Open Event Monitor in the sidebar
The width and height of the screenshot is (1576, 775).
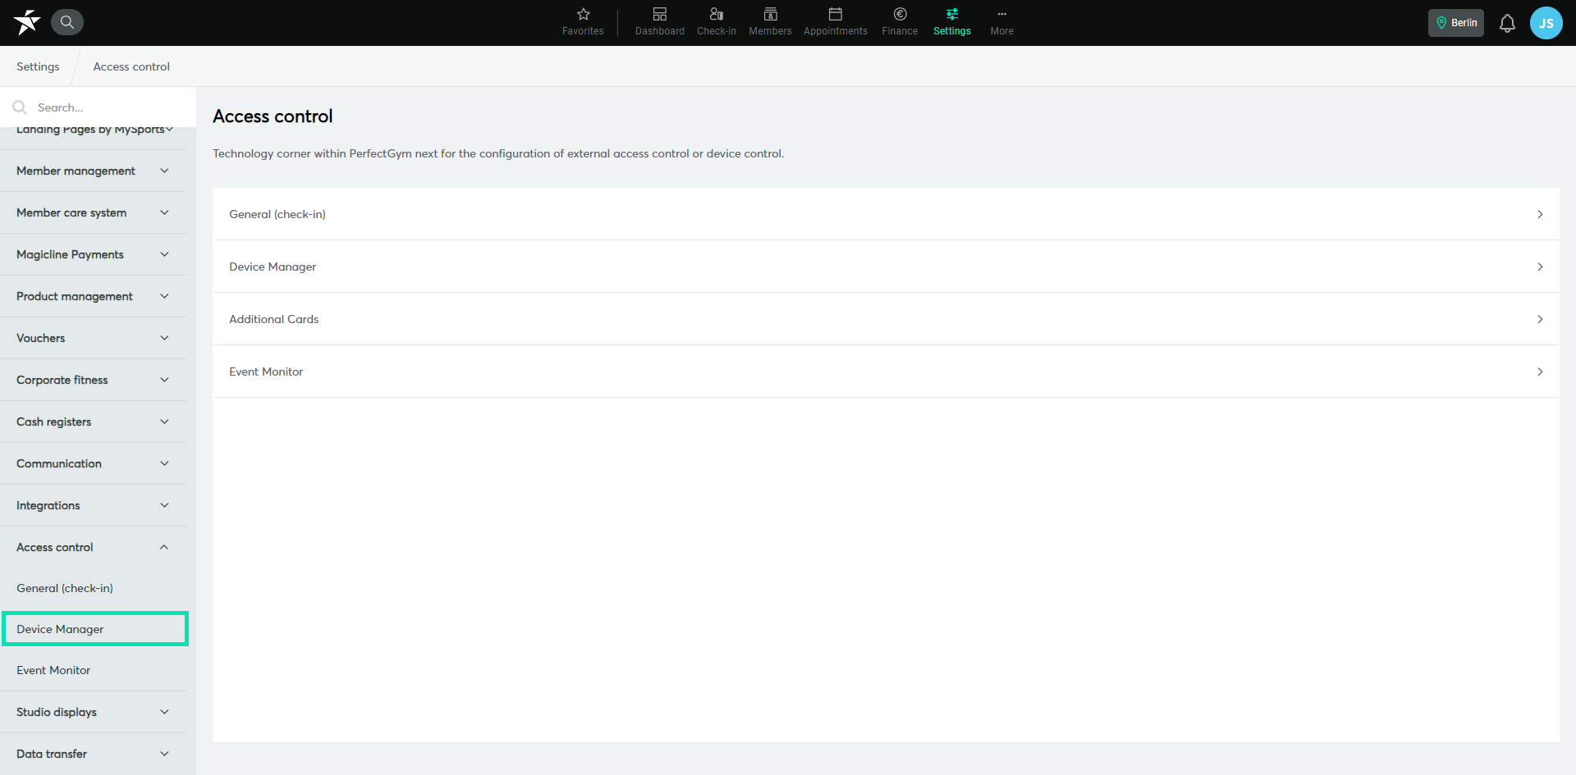93,670
